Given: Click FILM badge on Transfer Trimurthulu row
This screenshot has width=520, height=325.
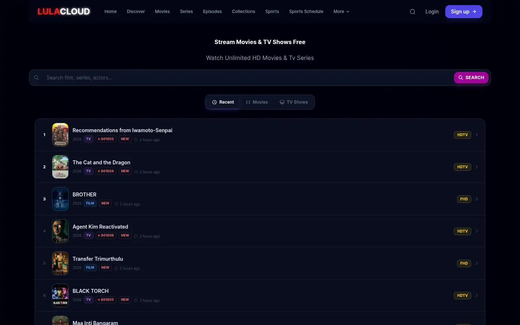Looking at the screenshot, I should tap(90, 268).
